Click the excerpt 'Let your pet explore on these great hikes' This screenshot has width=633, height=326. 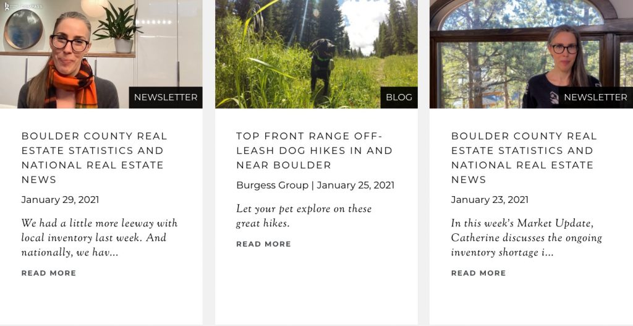click(x=304, y=216)
